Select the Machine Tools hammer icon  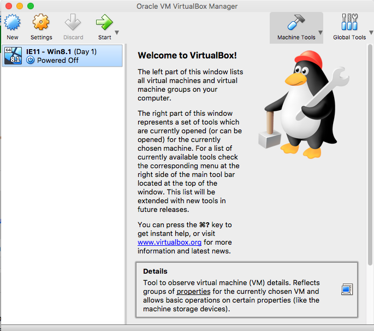295,23
